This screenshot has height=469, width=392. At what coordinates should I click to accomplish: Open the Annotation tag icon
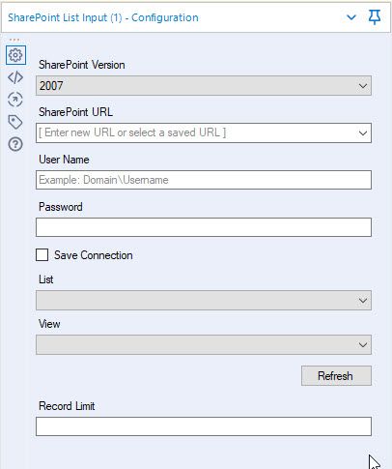pyautogui.click(x=15, y=122)
